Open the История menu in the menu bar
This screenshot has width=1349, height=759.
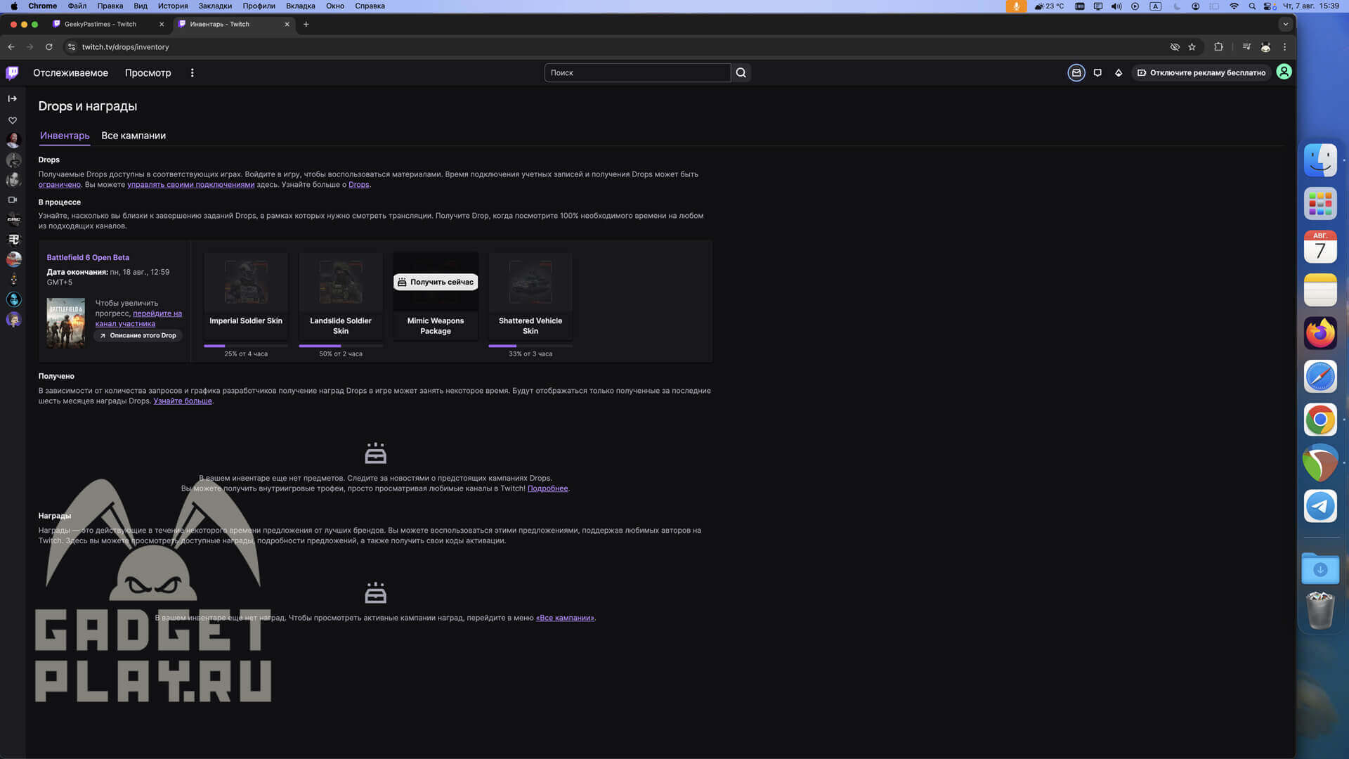[x=173, y=6]
